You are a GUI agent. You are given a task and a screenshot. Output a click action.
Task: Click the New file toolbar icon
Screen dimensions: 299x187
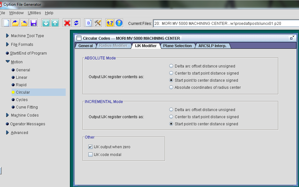(6, 23)
